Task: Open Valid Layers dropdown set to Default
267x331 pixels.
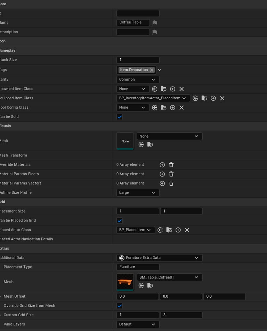Action: point(138,324)
